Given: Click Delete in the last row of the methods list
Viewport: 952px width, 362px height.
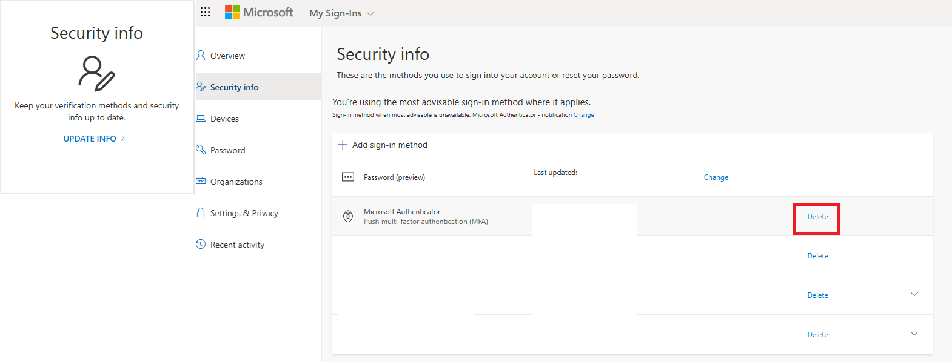Looking at the screenshot, I should [x=817, y=335].
